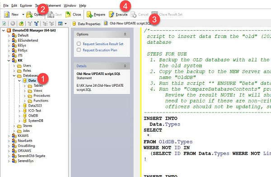Select the KKAWS session
The width and height of the screenshot is (271, 177).
click(23, 136)
